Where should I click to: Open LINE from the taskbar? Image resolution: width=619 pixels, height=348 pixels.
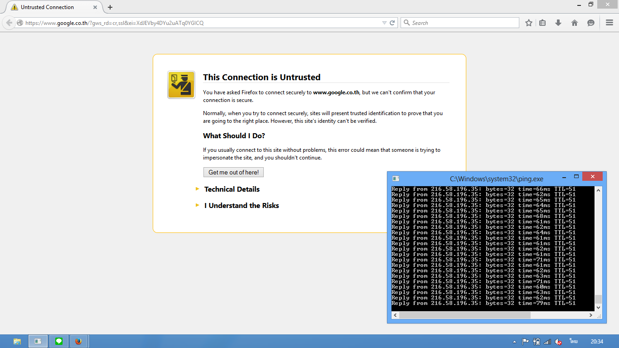(58, 341)
